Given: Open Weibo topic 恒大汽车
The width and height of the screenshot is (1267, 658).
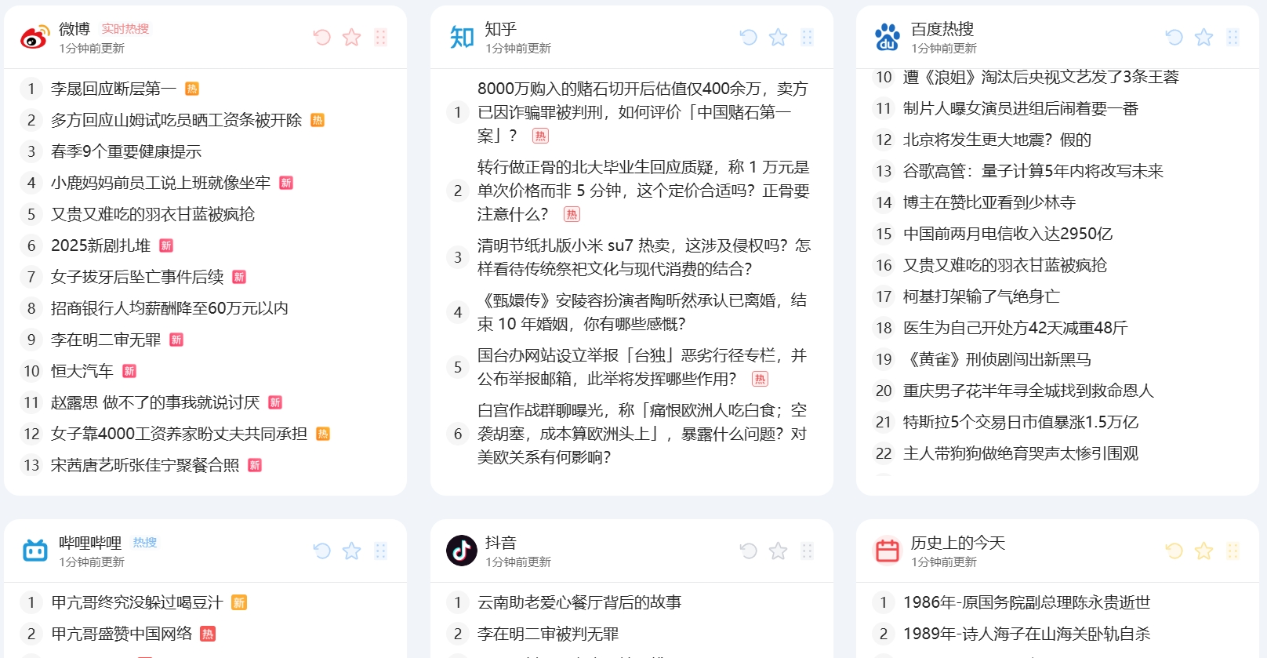Looking at the screenshot, I should click(x=82, y=371).
